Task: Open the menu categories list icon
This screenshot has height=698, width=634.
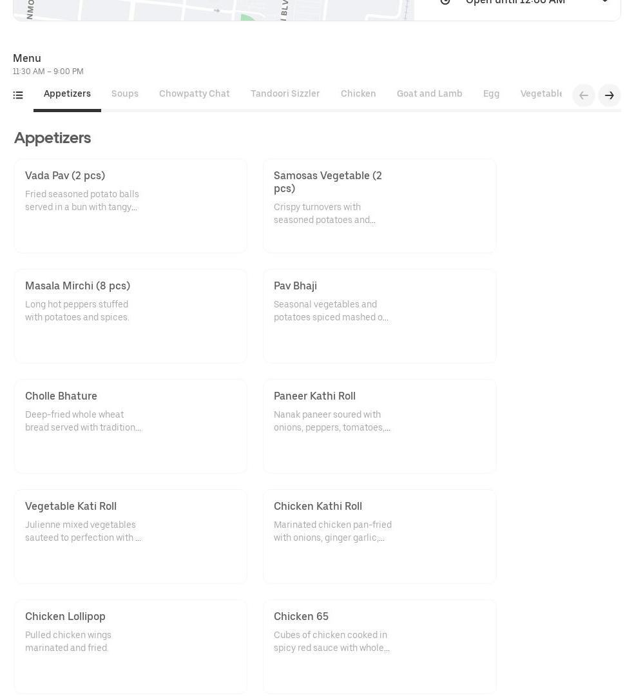Action: click(x=18, y=95)
